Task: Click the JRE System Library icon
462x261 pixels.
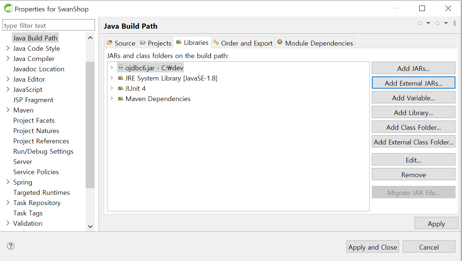Action: click(x=120, y=78)
